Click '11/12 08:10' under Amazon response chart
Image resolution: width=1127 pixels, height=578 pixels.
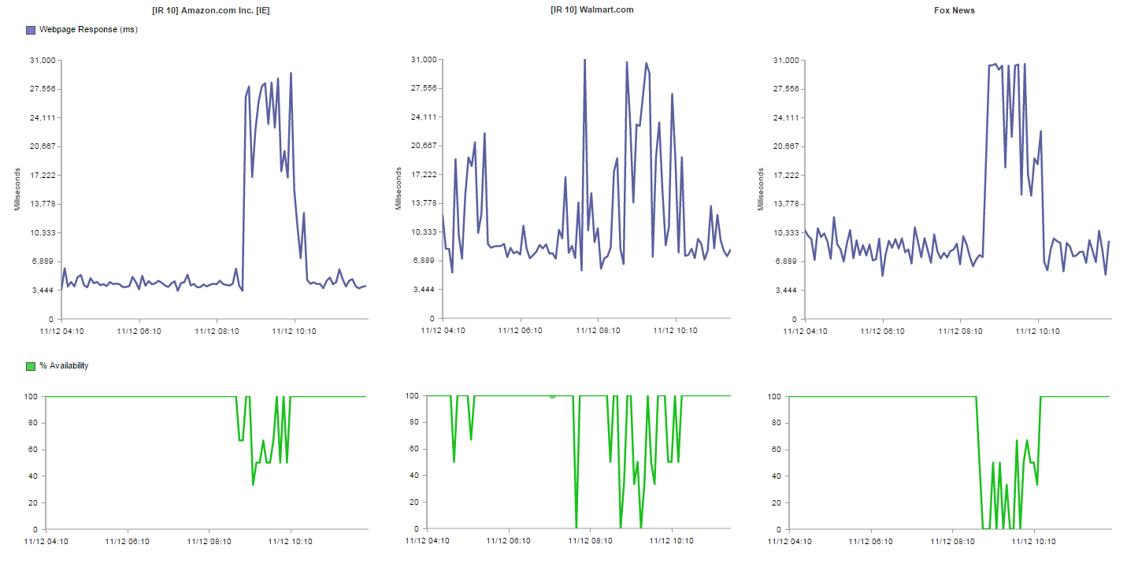pyautogui.click(x=217, y=332)
